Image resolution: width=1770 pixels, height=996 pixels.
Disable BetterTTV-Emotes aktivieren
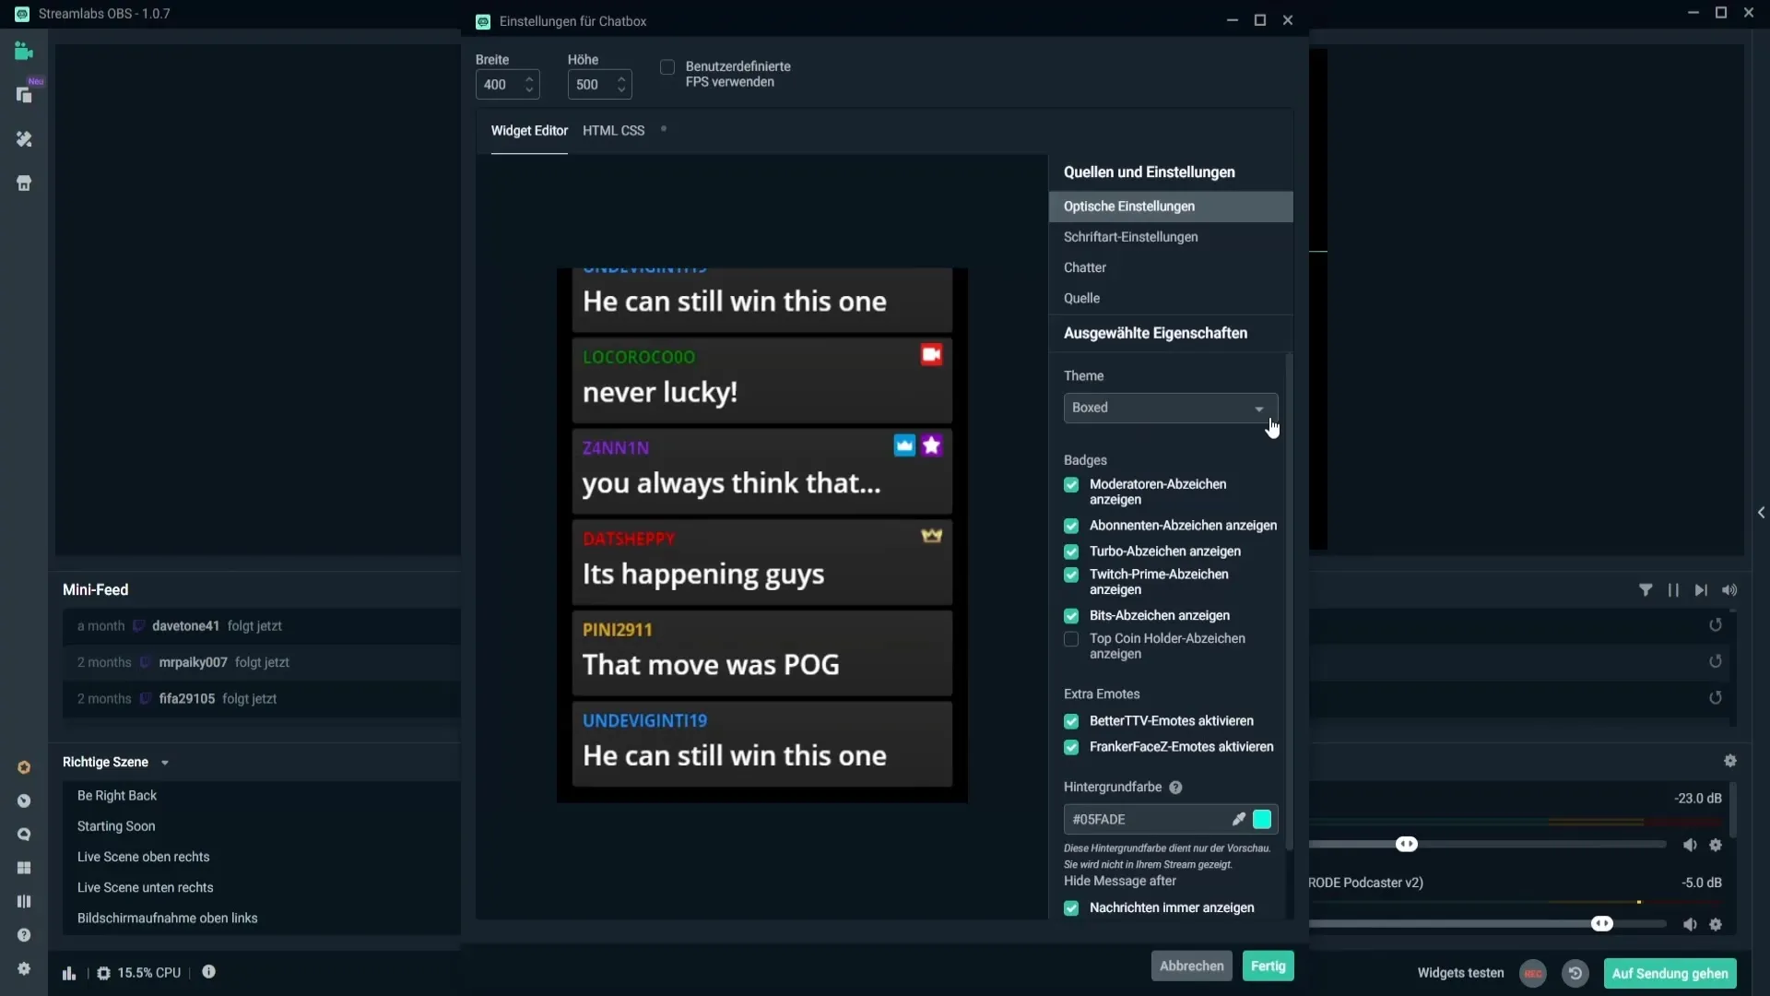point(1071,721)
